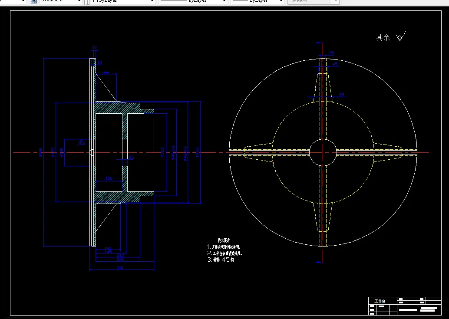Viewport: 449px width, 319px height.
Task: Open the ByLayer lineweight control dropdown
Action: 281,1
